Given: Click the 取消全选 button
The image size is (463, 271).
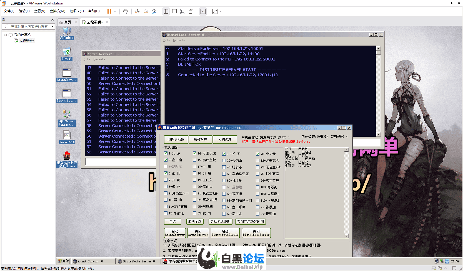Looking at the screenshot, I should point(195,222).
